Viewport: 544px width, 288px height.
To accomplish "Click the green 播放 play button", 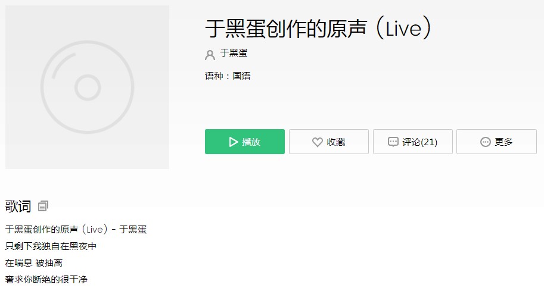I will [245, 142].
